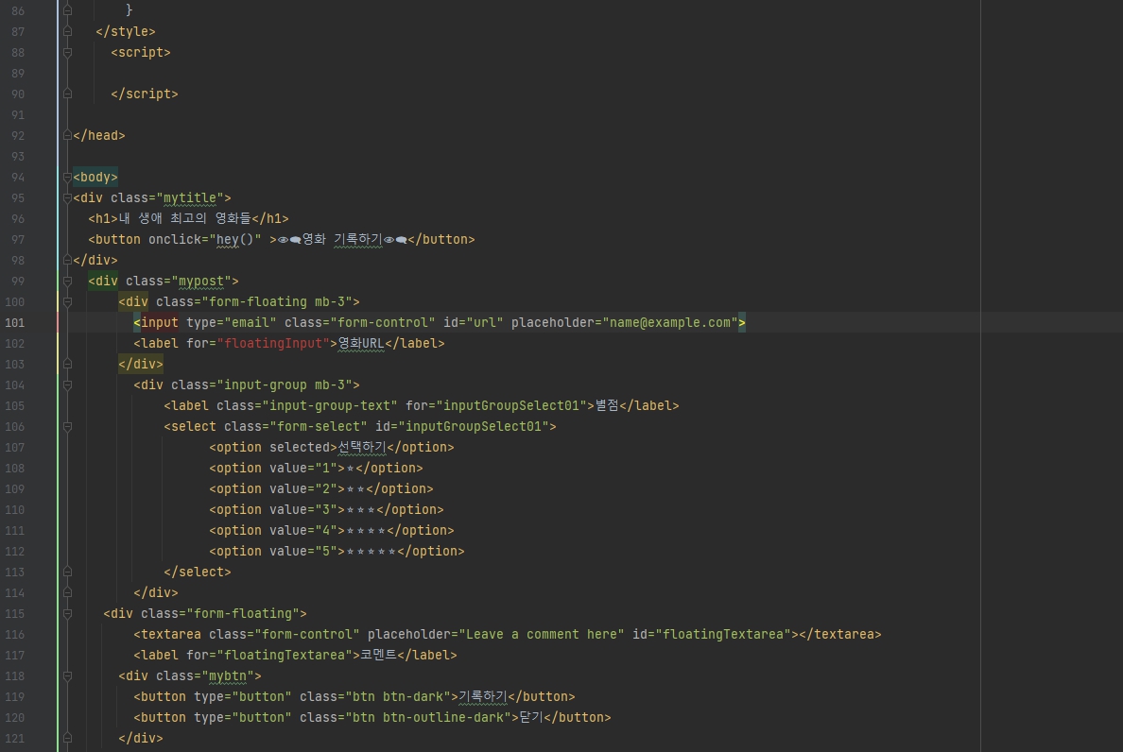Collapse the script block fold on line 88
Screen dimensions: 1123x752
(67, 52)
